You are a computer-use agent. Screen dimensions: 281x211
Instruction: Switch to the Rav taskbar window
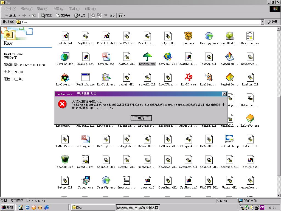click(93, 207)
